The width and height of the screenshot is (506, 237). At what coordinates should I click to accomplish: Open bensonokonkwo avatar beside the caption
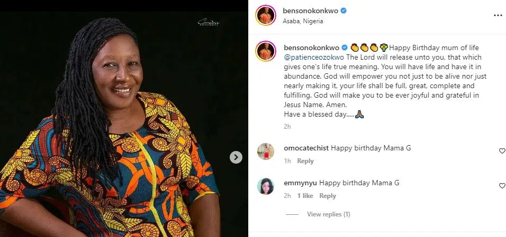[x=265, y=51]
